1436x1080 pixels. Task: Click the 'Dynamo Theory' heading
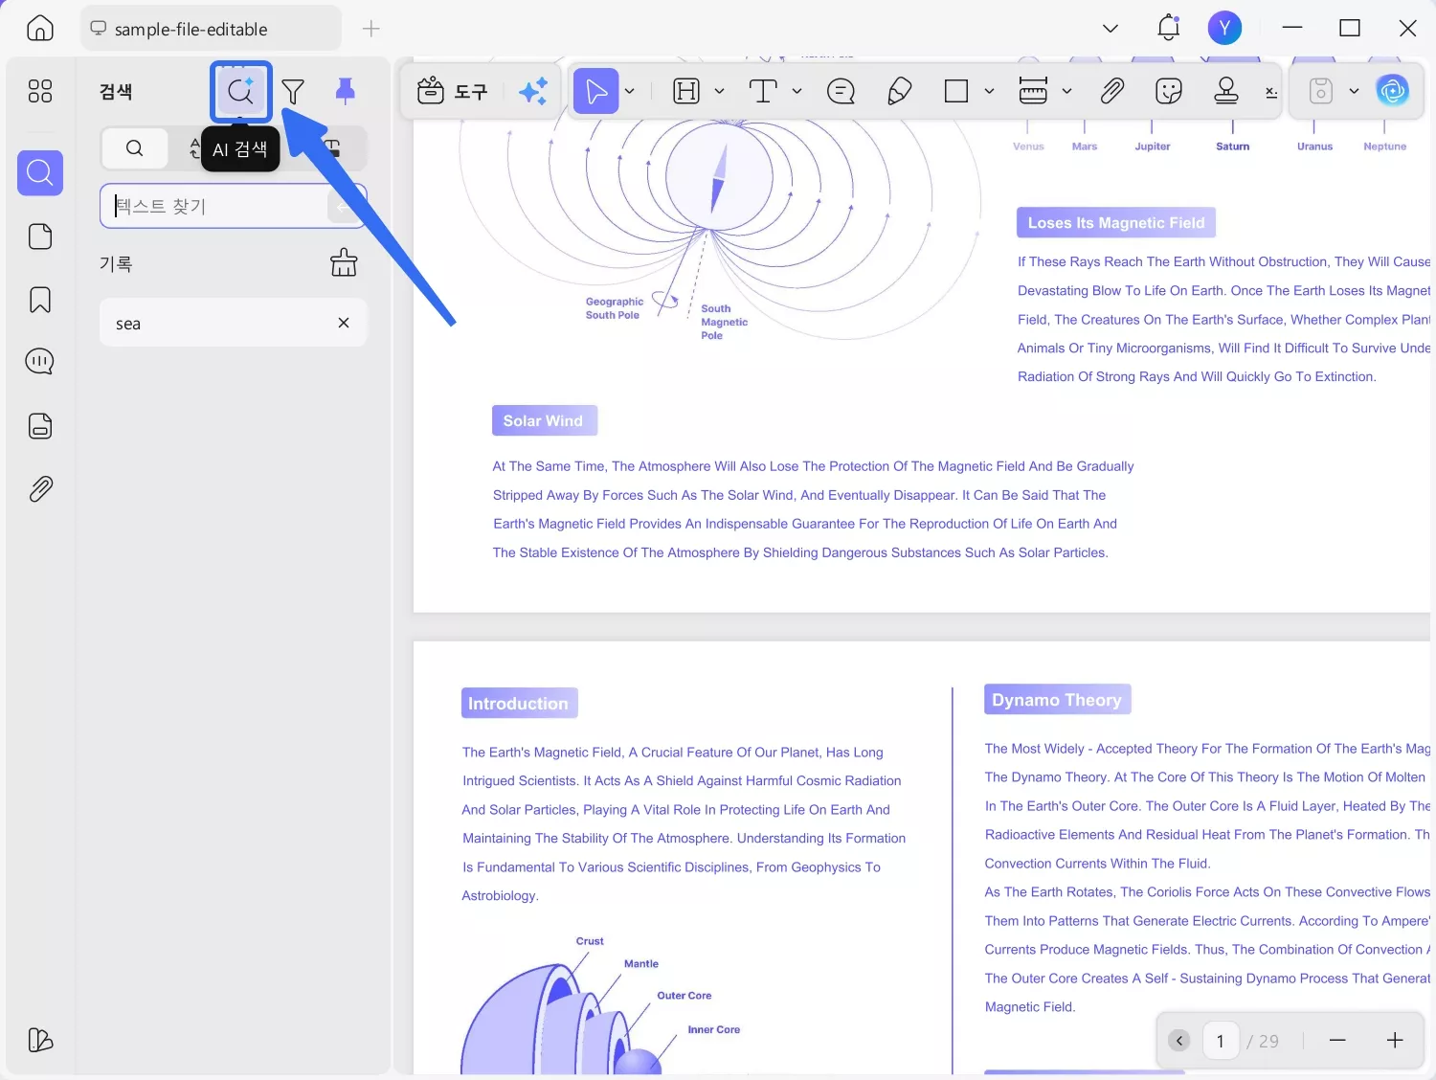[1057, 700]
